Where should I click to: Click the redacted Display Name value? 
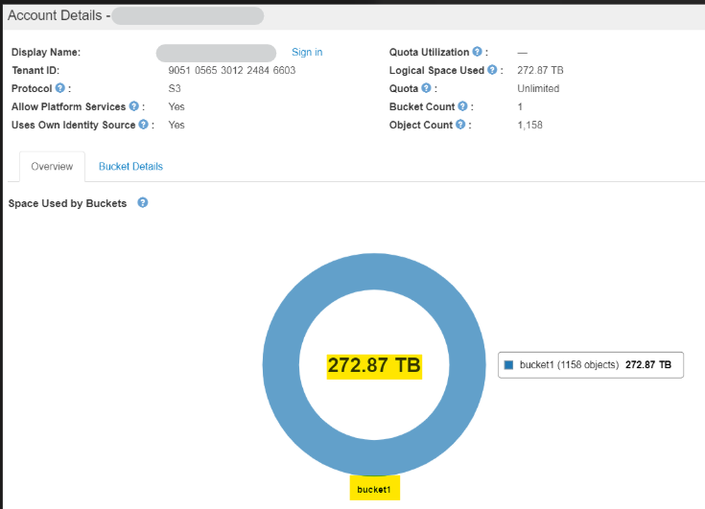coord(216,53)
